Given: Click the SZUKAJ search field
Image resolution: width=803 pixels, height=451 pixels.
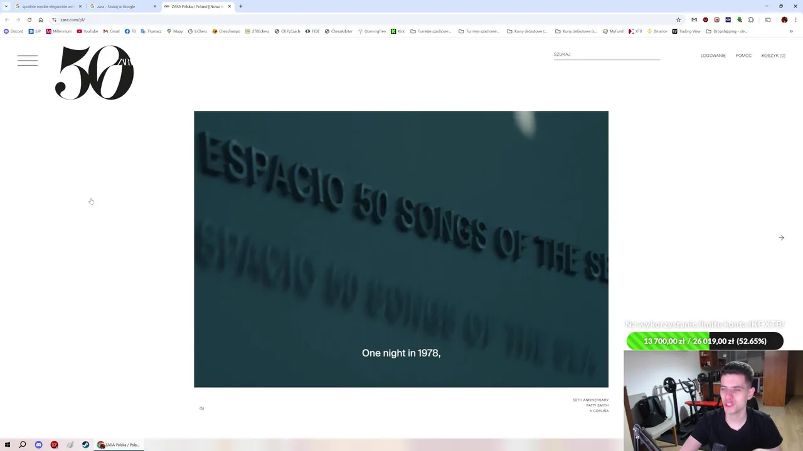Looking at the screenshot, I should pos(607,55).
